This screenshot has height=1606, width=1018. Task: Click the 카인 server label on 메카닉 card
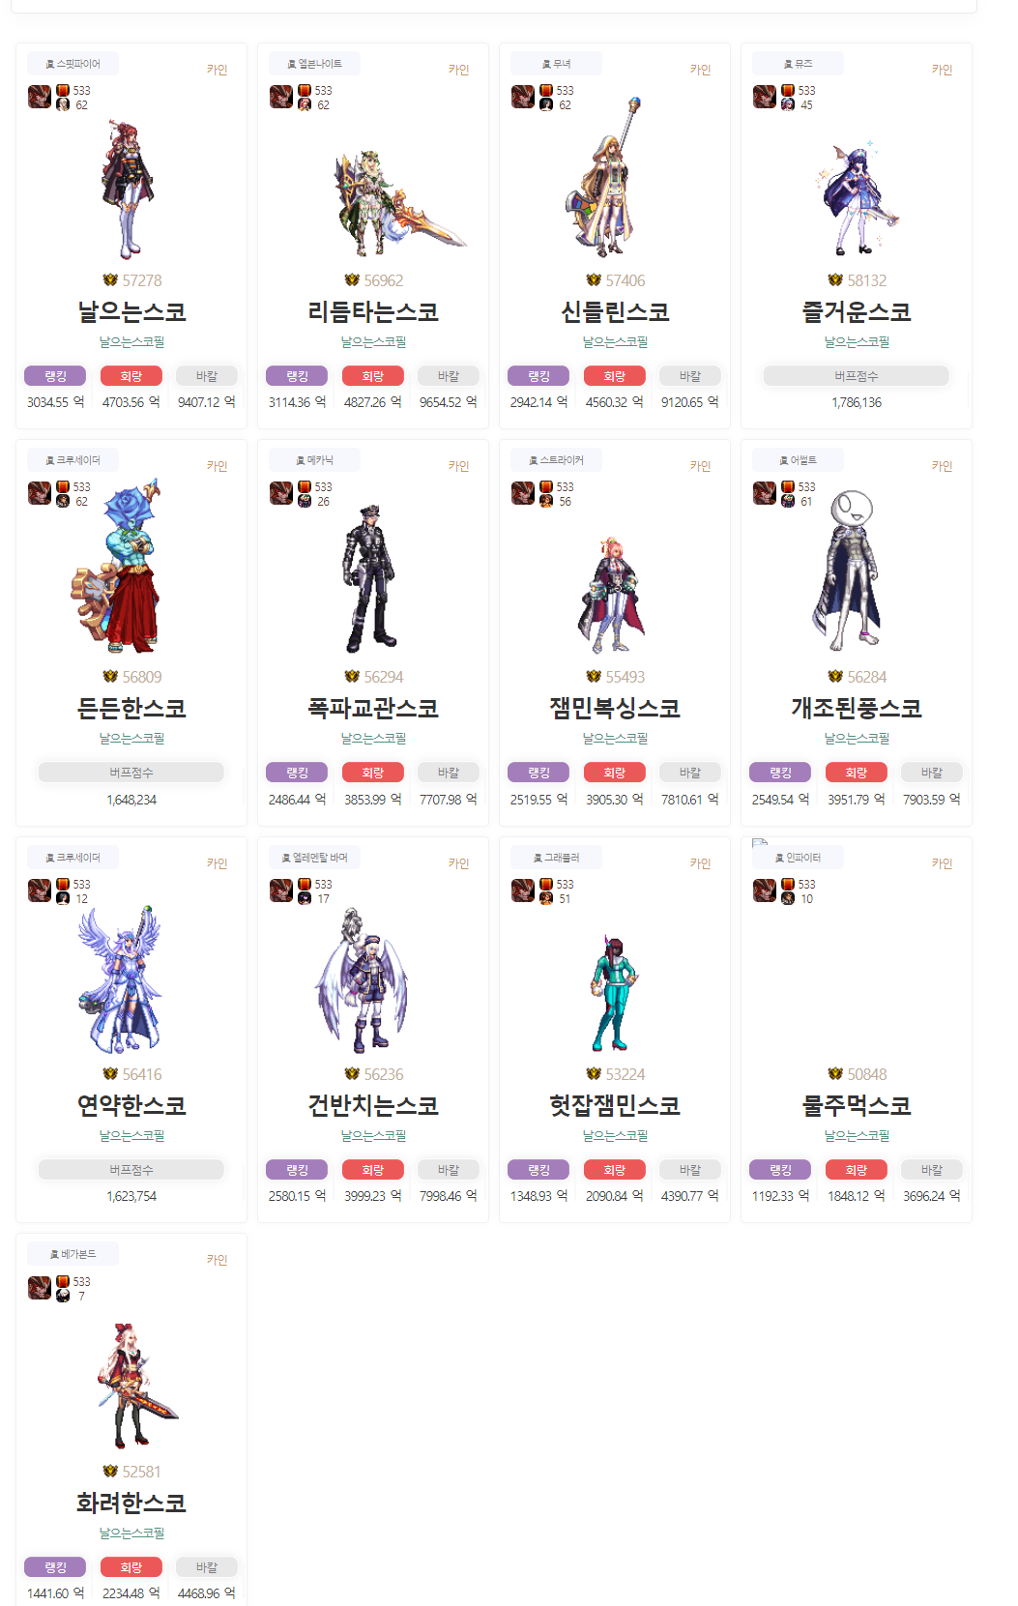coord(459,466)
